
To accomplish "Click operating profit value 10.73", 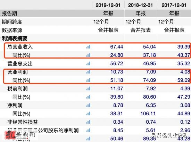I will pyautogui.click(x=117, y=72).
